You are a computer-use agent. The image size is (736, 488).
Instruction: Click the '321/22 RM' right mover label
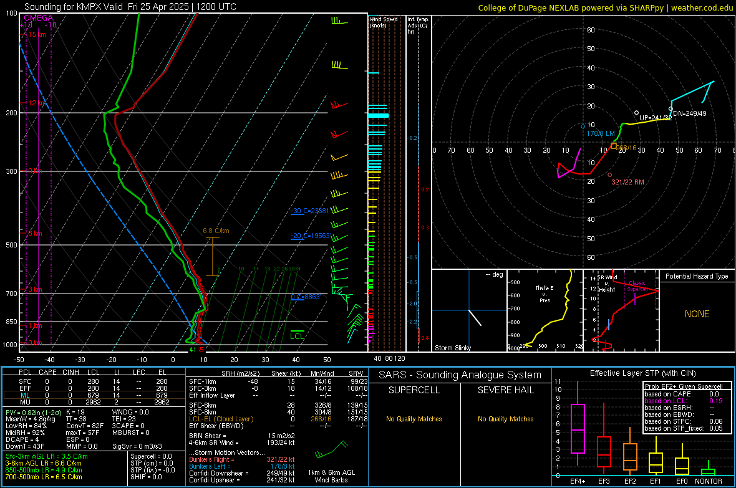tap(627, 182)
